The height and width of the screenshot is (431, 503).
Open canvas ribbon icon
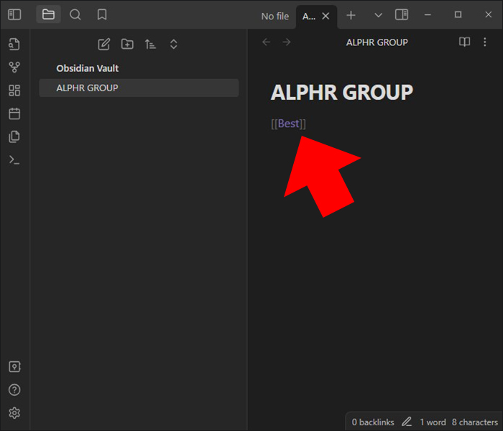pyautogui.click(x=14, y=91)
